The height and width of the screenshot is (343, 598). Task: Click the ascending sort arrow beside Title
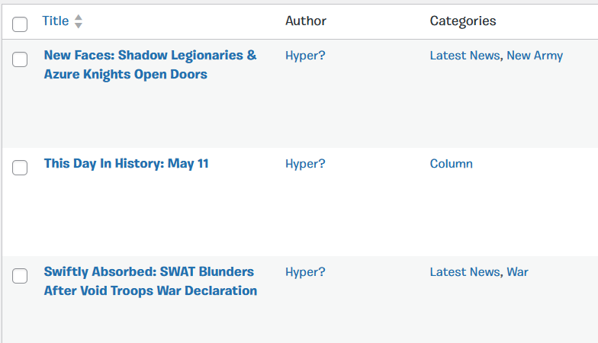click(78, 17)
